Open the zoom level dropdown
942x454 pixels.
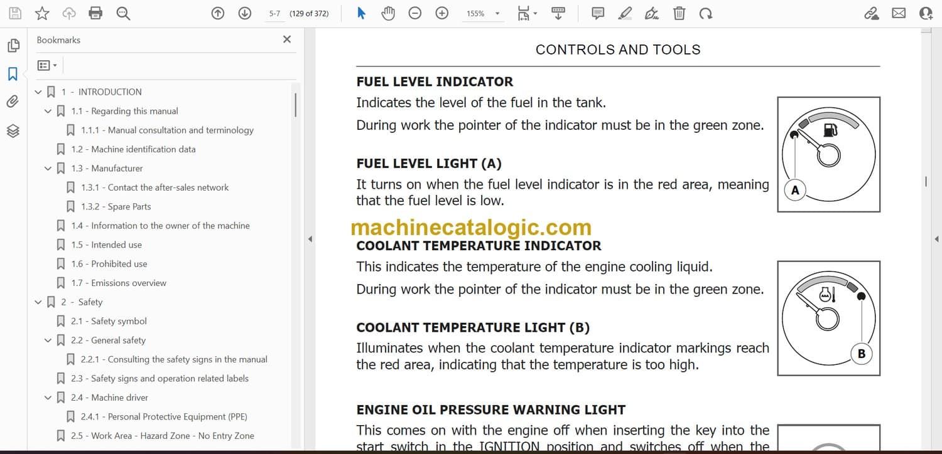tap(497, 14)
